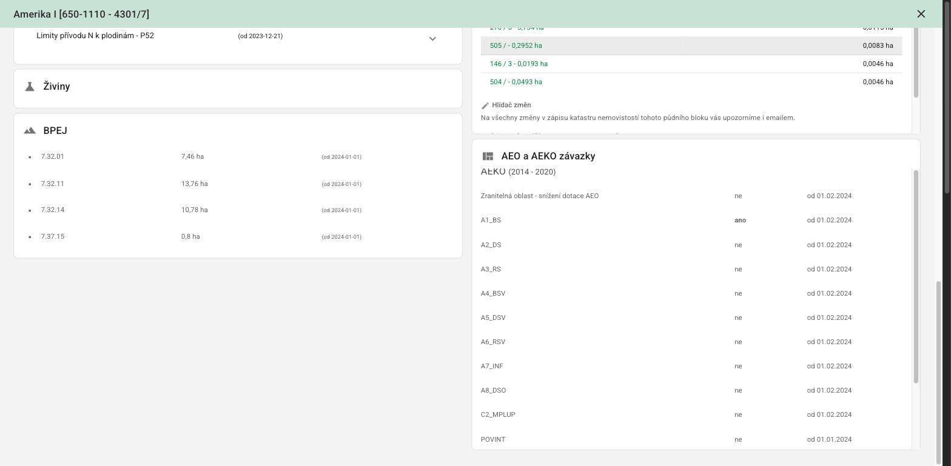Screen dimensions: 951x466
Task: Click the Amerika I [650-1110 - 4301/7] title
Action: point(81,14)
